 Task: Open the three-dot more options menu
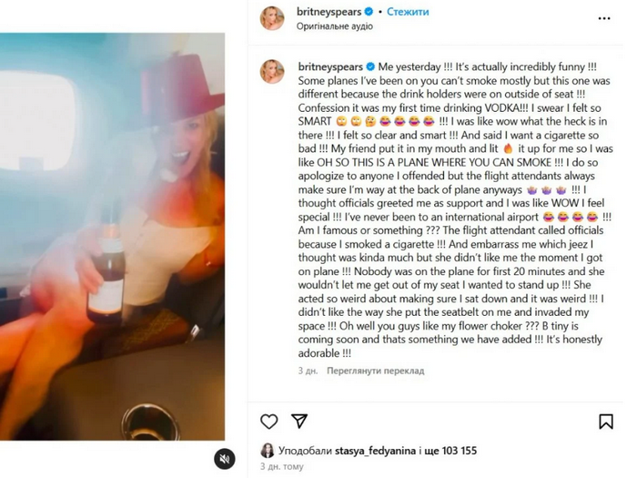(604, 16)
